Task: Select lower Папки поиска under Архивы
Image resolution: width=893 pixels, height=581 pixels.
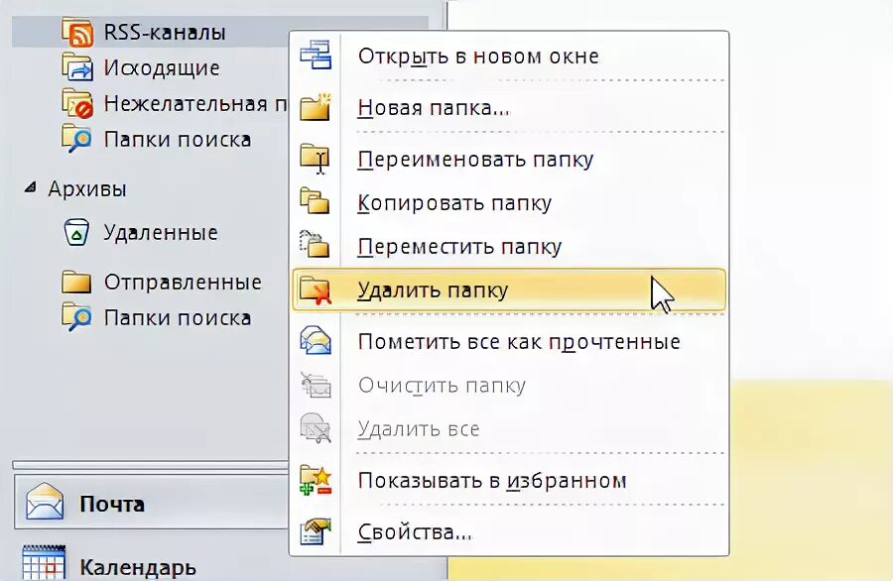Action: (x=178, y=317)
